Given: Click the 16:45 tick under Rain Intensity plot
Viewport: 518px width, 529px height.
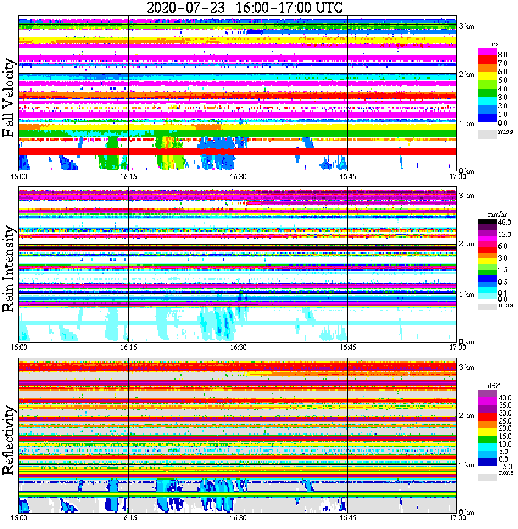Looking at the screenshot, I should [348, 347].
